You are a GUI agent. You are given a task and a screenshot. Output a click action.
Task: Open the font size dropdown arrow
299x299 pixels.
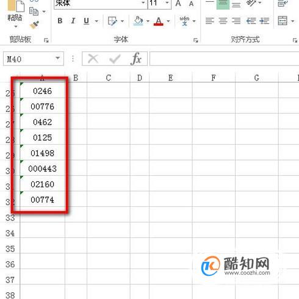[167, 3]
